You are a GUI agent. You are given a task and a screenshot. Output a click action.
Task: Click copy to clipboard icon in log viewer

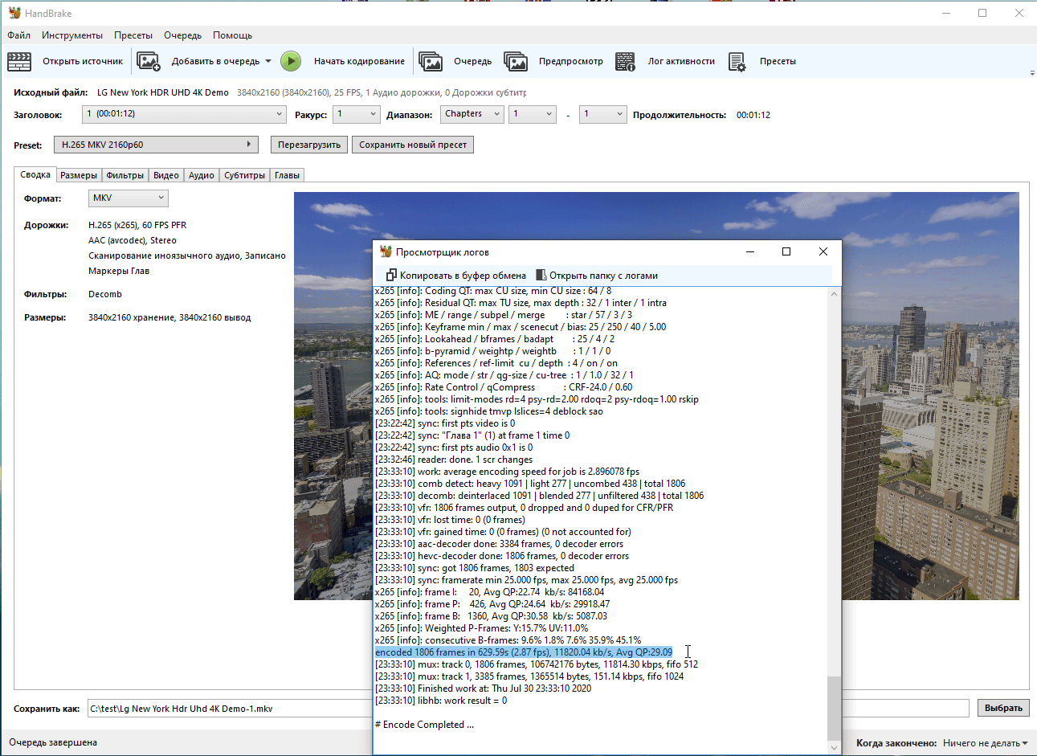click(x=391, y=276)
